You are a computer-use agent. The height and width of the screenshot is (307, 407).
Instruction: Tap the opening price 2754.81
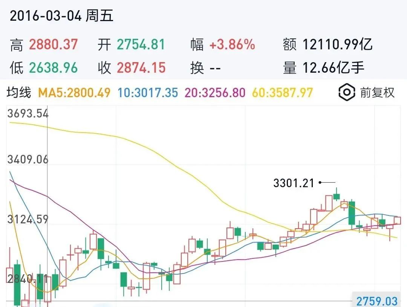[141, 45]
